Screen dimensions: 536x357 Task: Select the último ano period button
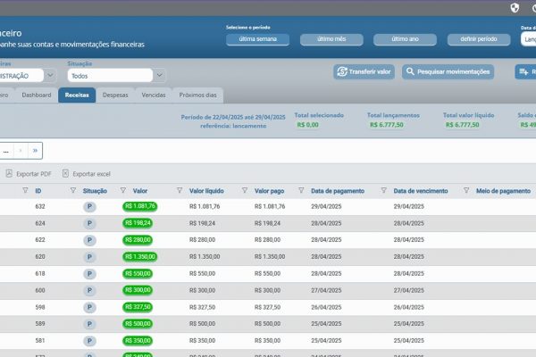(x=405, y=39)
